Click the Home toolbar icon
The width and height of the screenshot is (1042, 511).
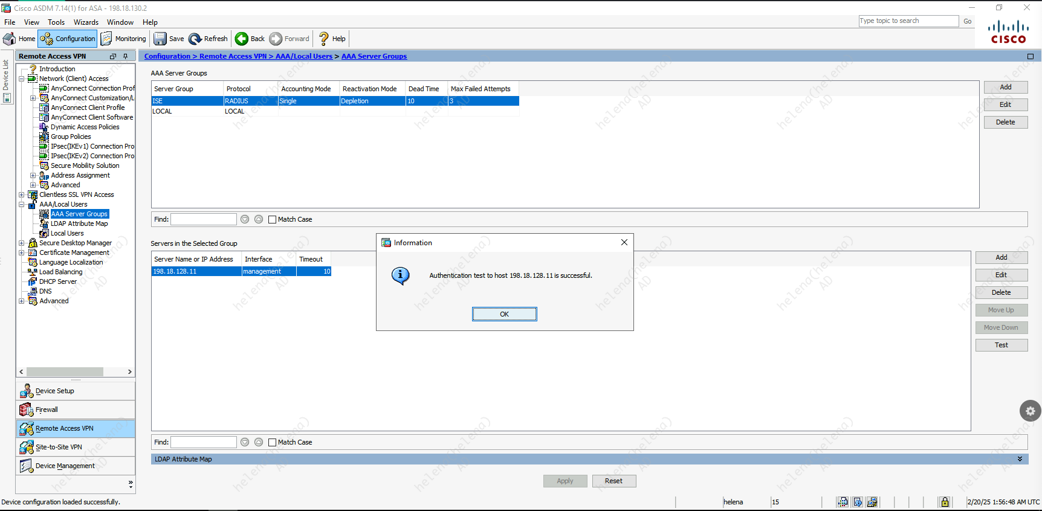(10, 39)
